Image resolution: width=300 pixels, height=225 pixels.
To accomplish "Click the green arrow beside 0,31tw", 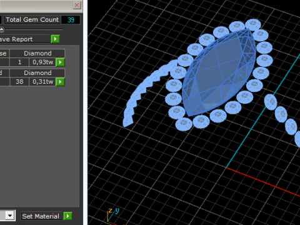I will click(61, 82).
